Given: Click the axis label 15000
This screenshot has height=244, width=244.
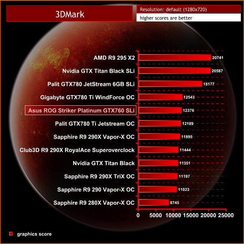Looking at the screenshot, I should click(191, 216).
